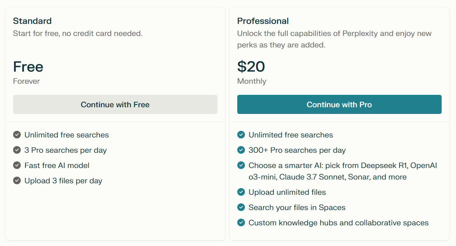Click the checkmark beside 300+ Pro searches per day
This screenshot has height=246, width=456.
coord(241,150)
